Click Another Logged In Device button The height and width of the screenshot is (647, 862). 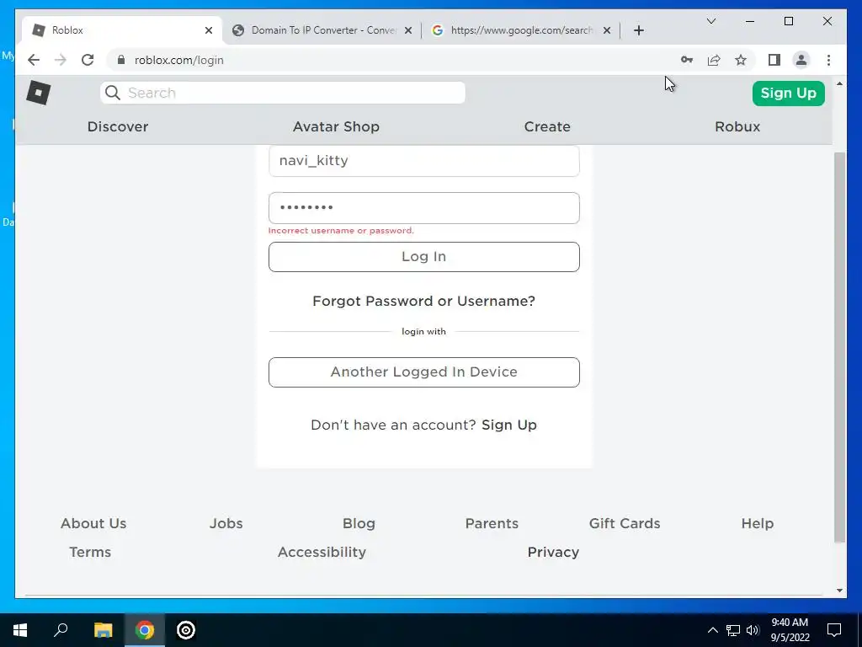coord(424,372)
